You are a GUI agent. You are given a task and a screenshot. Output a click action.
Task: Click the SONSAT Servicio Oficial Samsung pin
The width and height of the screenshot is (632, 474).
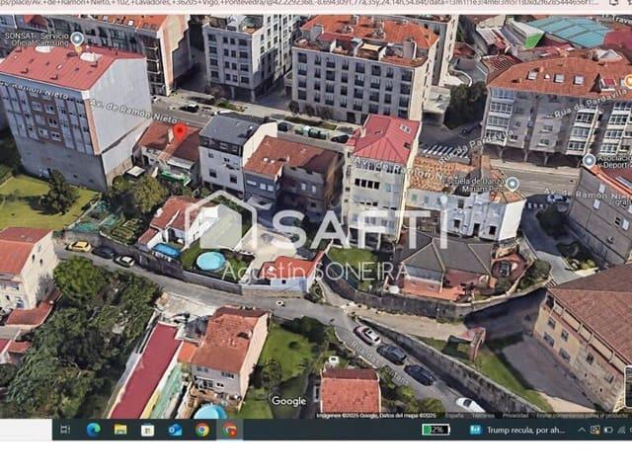coord(77,39)
